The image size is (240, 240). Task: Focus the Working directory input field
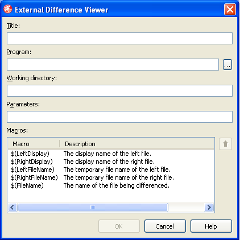coord(119,91)
